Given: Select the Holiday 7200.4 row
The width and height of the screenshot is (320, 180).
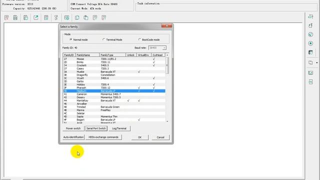Looking at the screenshot, I should [x=114, y=84].
